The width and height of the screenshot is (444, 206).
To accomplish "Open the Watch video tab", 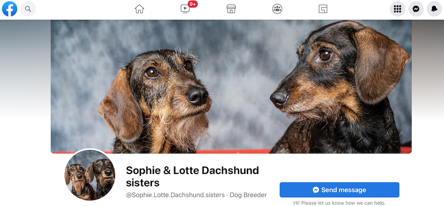I will [185, 9].
